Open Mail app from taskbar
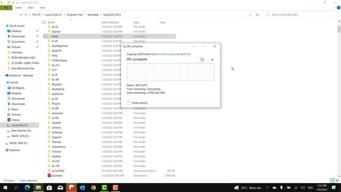The image size is (341, 192). pos(60,188)
